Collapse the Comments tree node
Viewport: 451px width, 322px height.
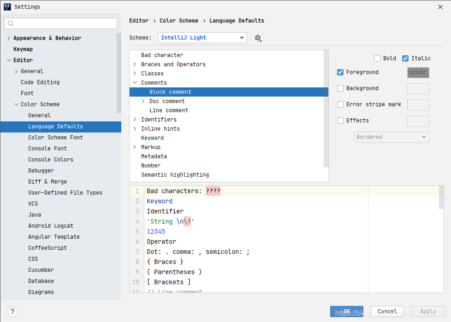coord(134,82)
